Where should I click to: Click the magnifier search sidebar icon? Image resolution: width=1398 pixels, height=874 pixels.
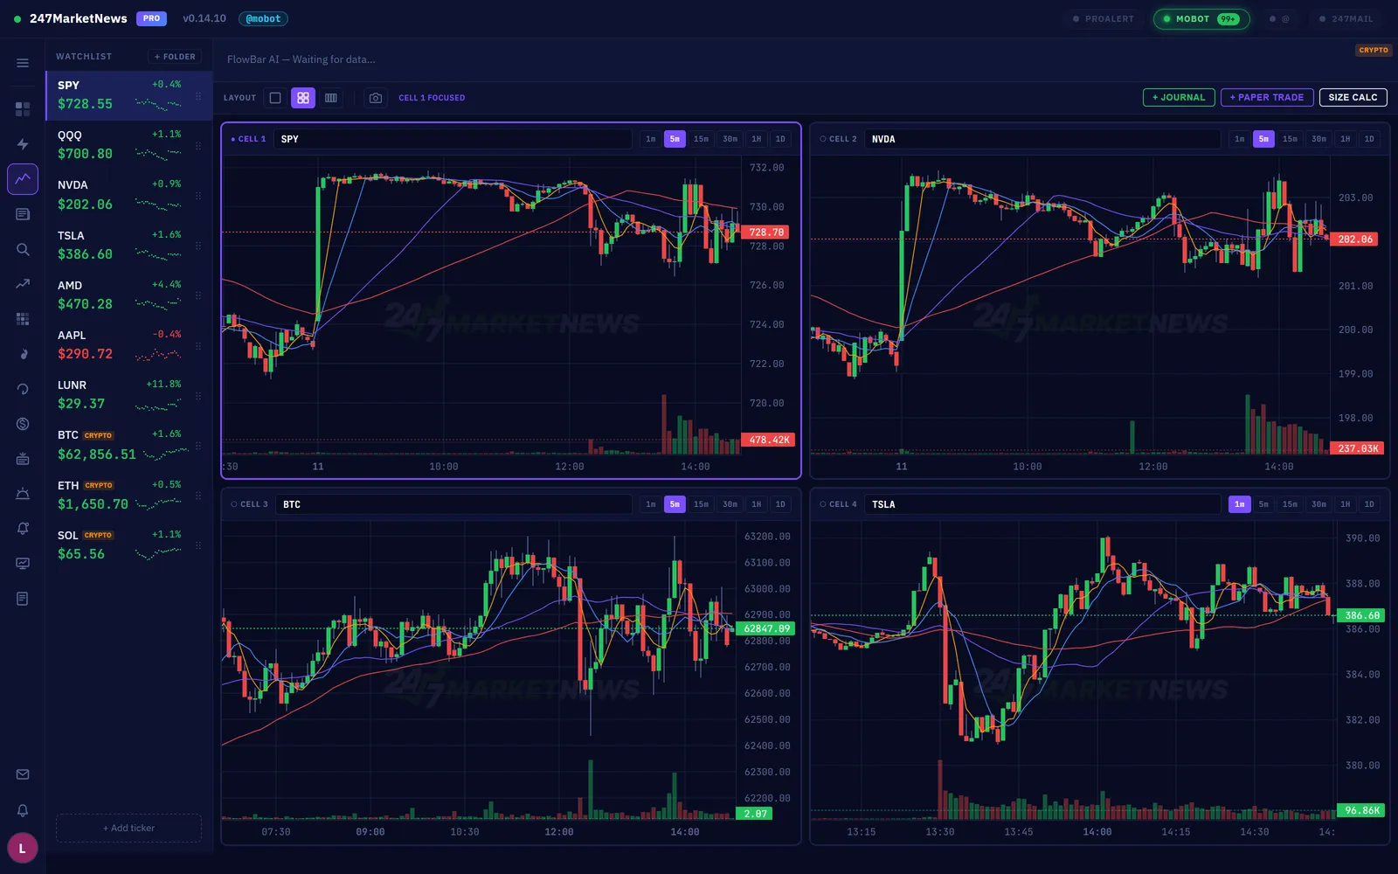(x=23, y=249)
